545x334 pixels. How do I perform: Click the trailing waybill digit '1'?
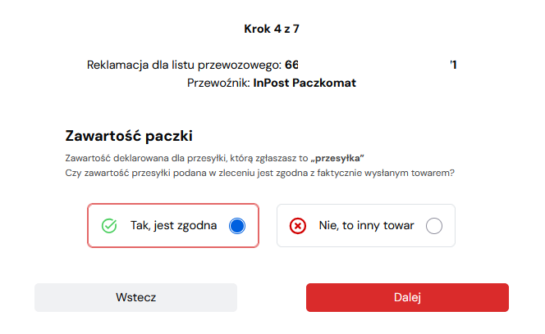(453, 65)
